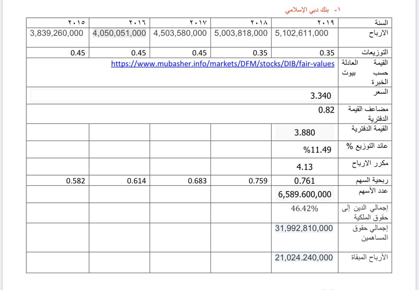Click the profit value 4,503,580,000
This screenshot has height=290, width=419.
click(x=180, y=33)
